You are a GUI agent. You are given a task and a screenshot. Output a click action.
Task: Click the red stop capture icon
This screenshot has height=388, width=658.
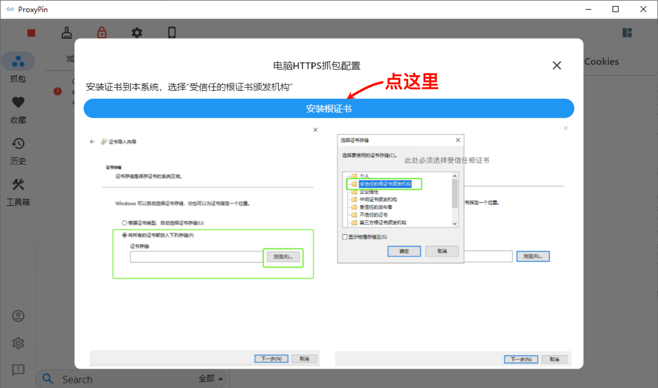point(31,33)
